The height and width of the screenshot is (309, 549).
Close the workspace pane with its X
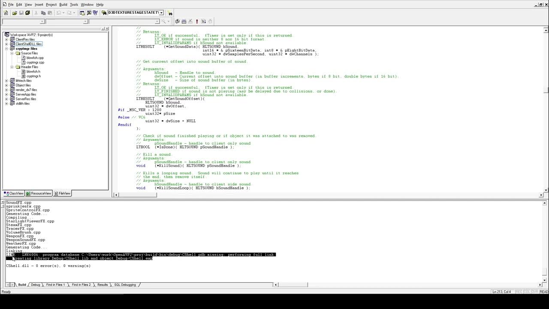pos(107,29)
